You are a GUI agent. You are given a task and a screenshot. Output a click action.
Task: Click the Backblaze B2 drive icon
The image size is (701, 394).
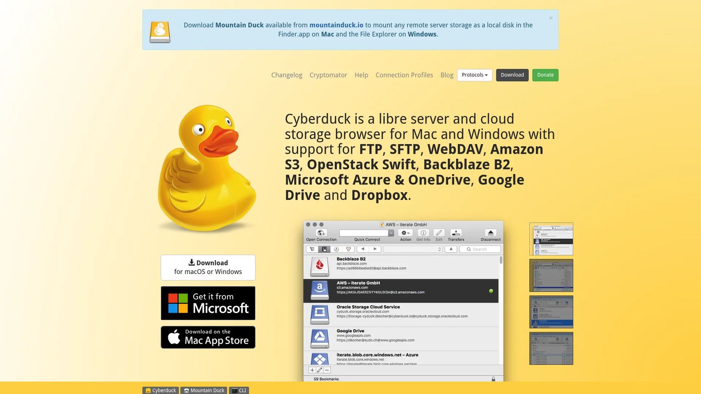pos(319,267)
